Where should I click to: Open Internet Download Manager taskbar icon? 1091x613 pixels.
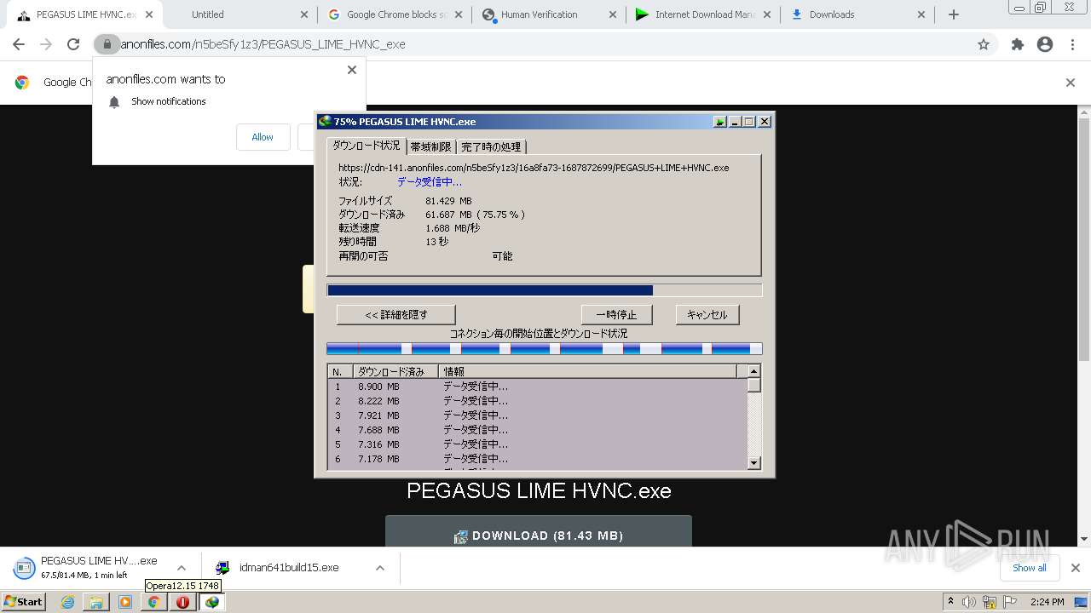212,602
